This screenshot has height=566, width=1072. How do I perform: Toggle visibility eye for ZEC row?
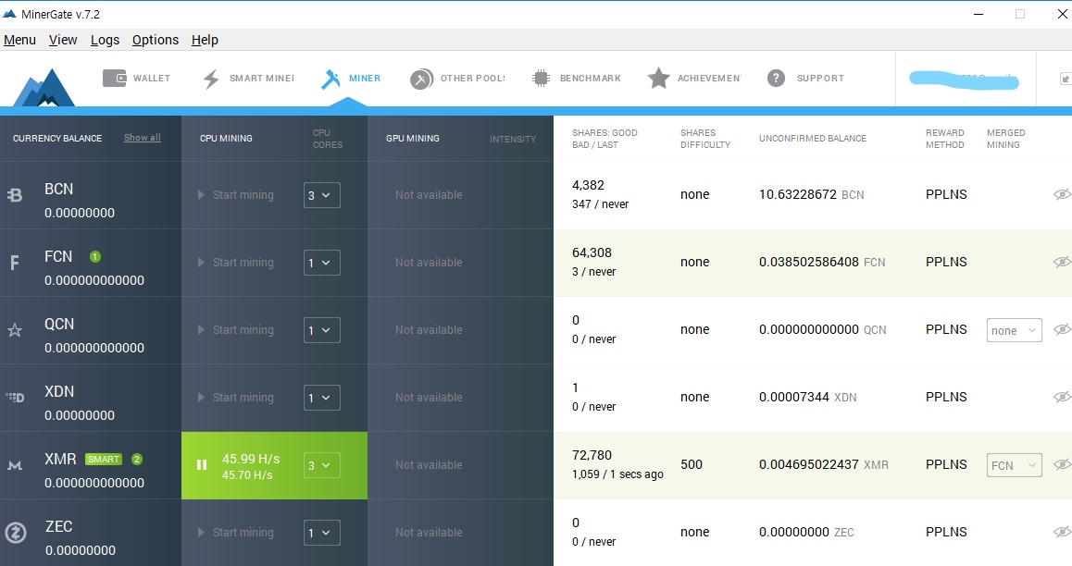[x=1062, y=533]
